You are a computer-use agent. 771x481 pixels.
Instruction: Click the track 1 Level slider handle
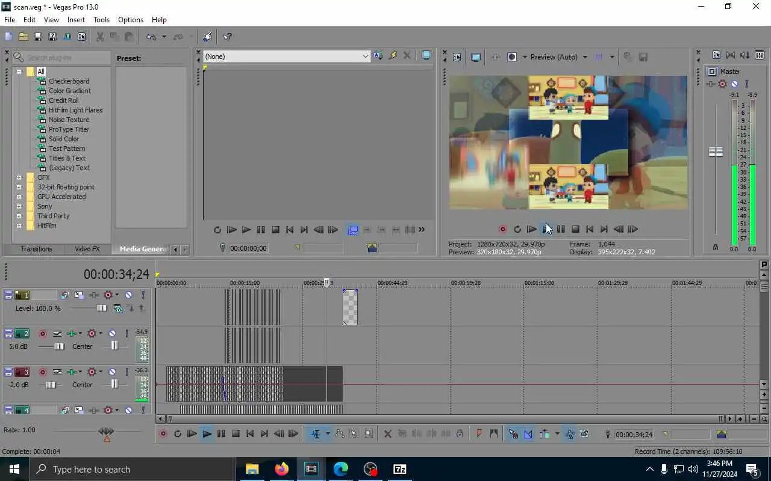point(102,308)
